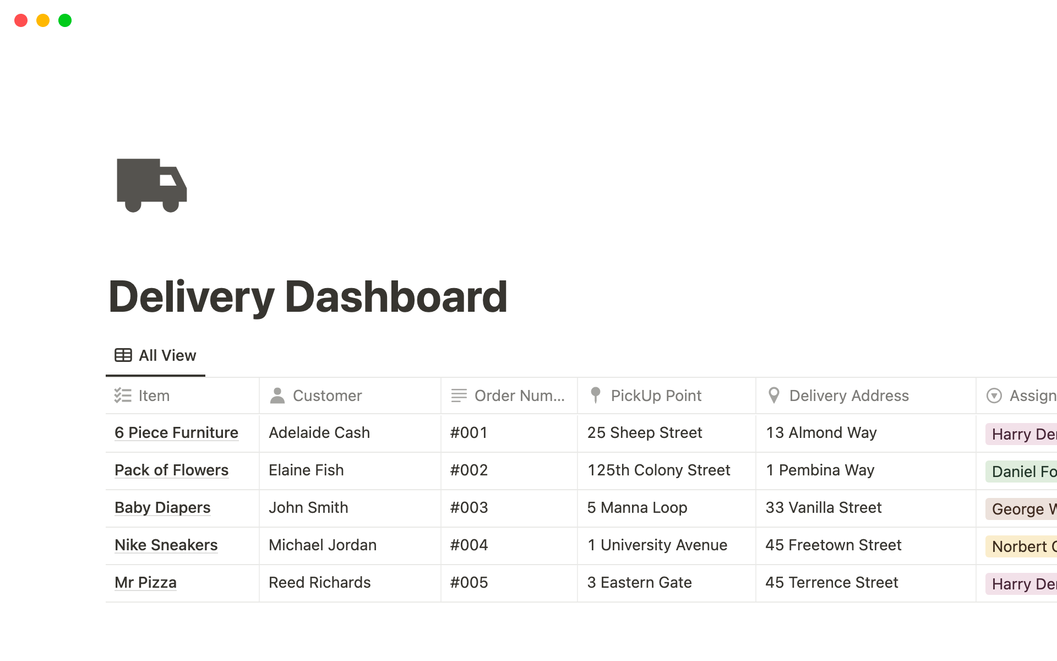
Task: Select Mr Pizza row order #005
Action: [x=145, y=582]
